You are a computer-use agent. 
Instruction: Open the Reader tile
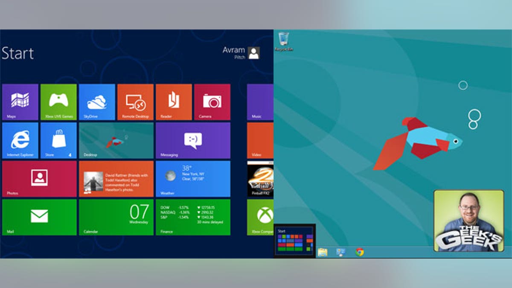click(174, 102)
